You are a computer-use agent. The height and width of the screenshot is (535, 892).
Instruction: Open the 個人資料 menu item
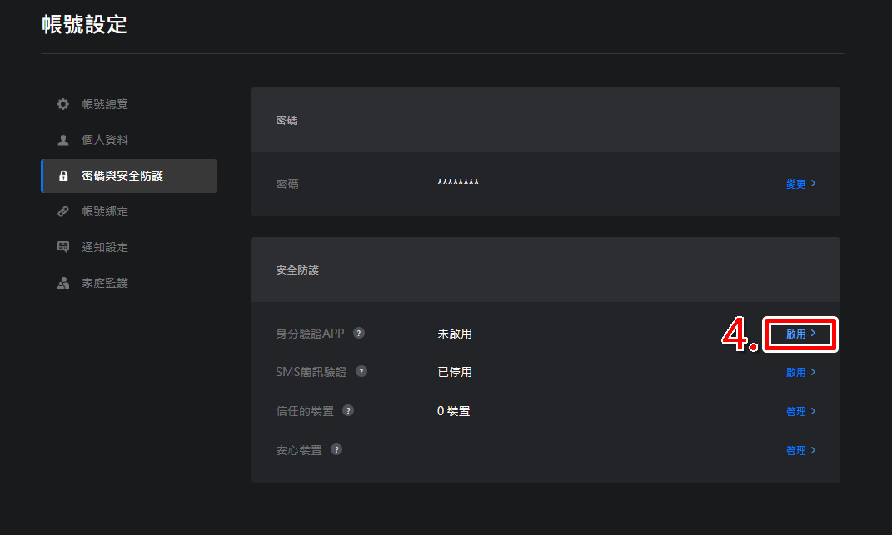coord(129,140)
